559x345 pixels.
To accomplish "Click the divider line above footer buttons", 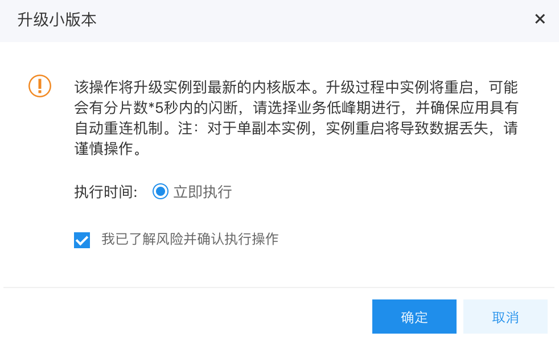I will click(x=279, y=287).
